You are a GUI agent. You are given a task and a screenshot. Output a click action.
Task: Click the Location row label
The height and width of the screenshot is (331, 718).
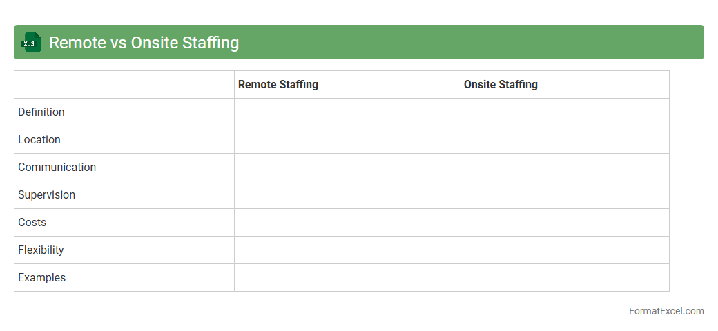(39, 140)
